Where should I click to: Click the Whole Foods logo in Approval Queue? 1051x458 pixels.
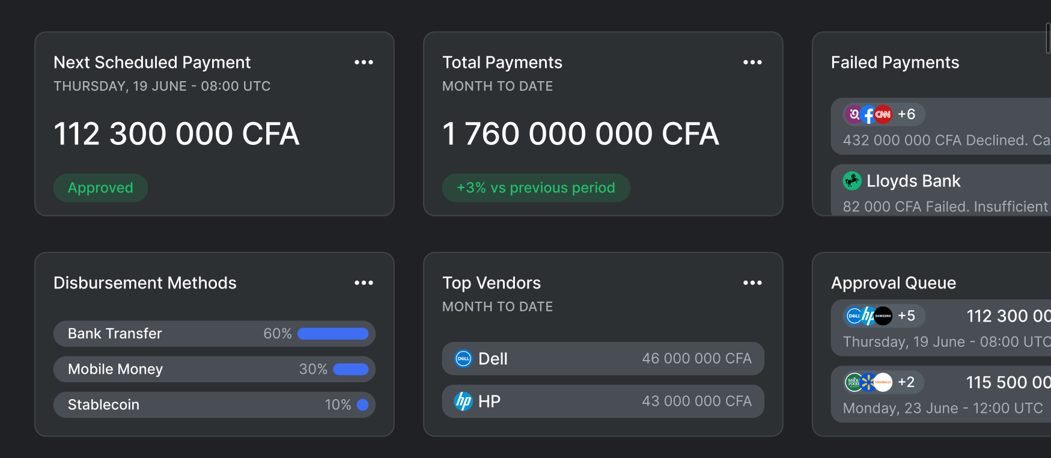click(x=853, y=382)
